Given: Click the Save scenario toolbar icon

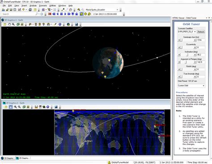Looking at the screenshot, I should (11, 10).
